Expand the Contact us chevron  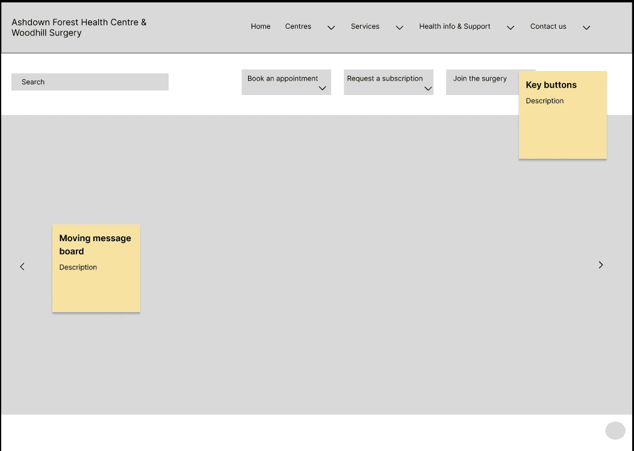coord(586,28)
